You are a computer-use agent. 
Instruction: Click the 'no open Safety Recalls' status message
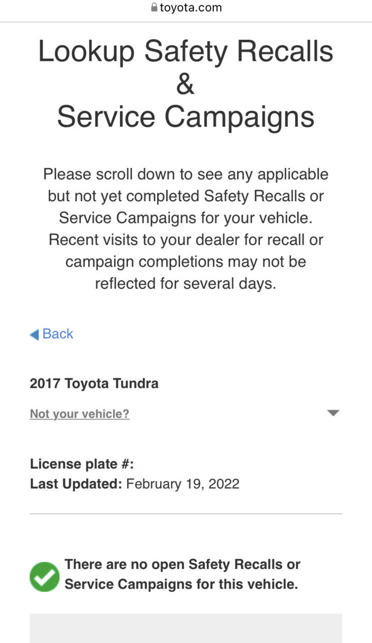(x=182, y=575)
